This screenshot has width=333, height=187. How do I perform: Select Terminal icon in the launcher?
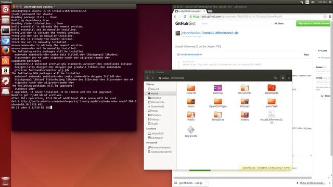[x=6, y=30]
